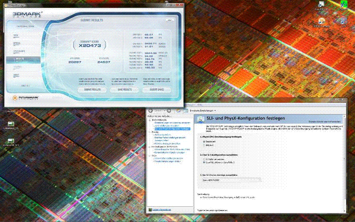
Task: Open back-history dropdown arrow in NVIDIA toolbar
Action: (x=164, y=111)
